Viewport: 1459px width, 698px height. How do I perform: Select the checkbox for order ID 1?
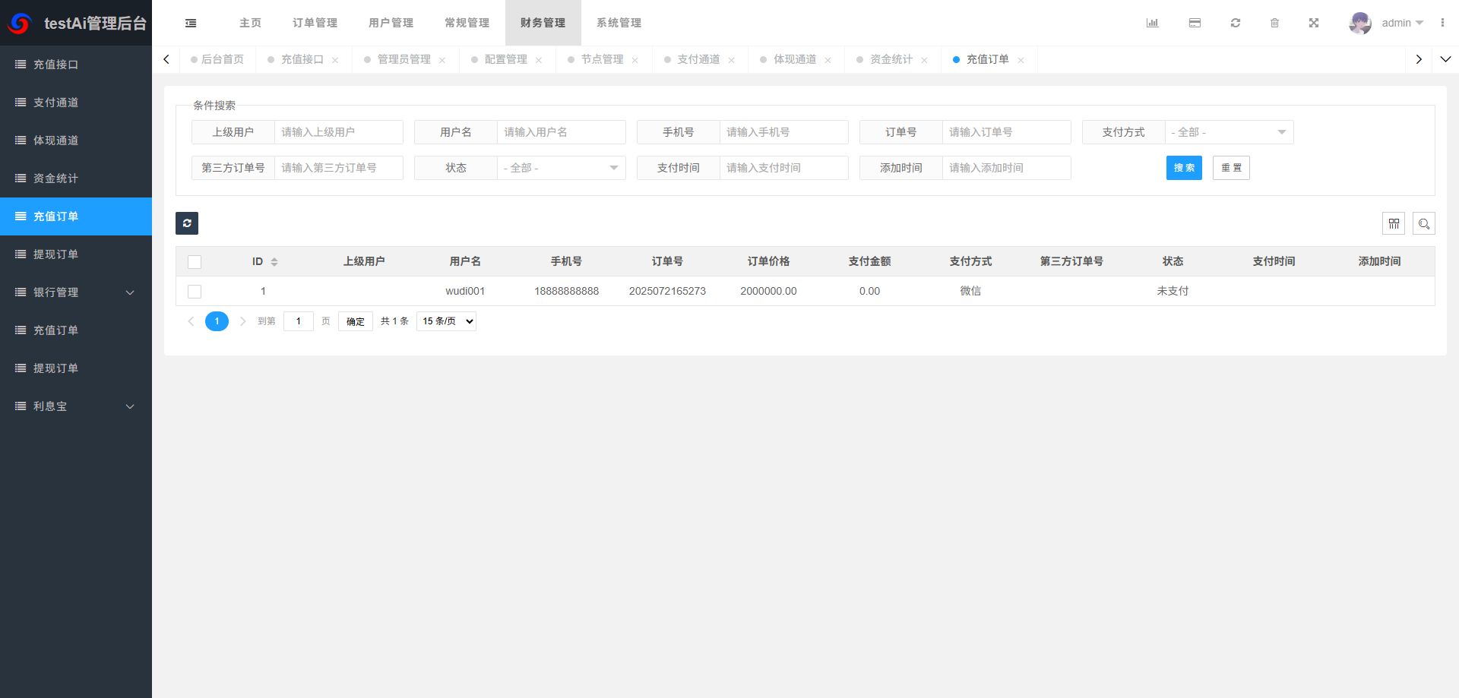(x=195, y=291)
